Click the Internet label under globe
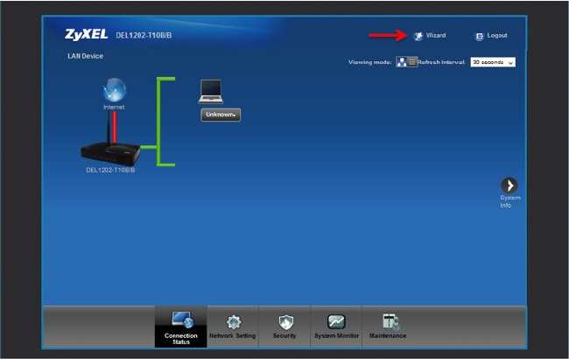 114,107
